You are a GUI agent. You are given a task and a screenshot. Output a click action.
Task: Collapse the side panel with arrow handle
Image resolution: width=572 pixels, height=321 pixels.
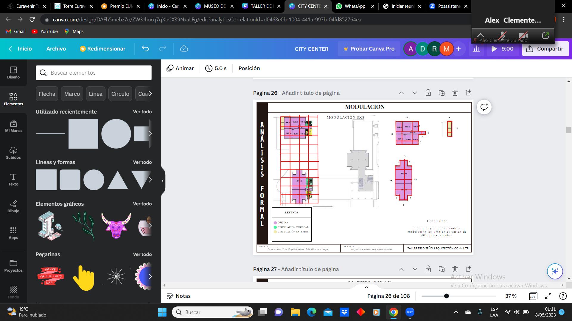point(163,181)
